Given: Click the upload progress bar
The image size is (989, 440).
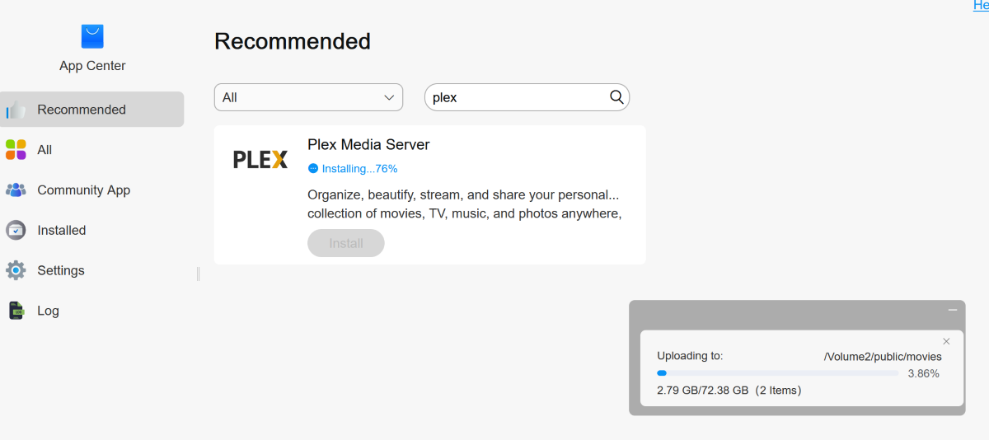Looking at the screenshot, I should click(x=777, y=373).
